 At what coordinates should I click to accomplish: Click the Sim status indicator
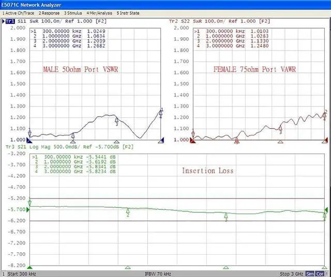pyautogui.click(x=310, y=273)
